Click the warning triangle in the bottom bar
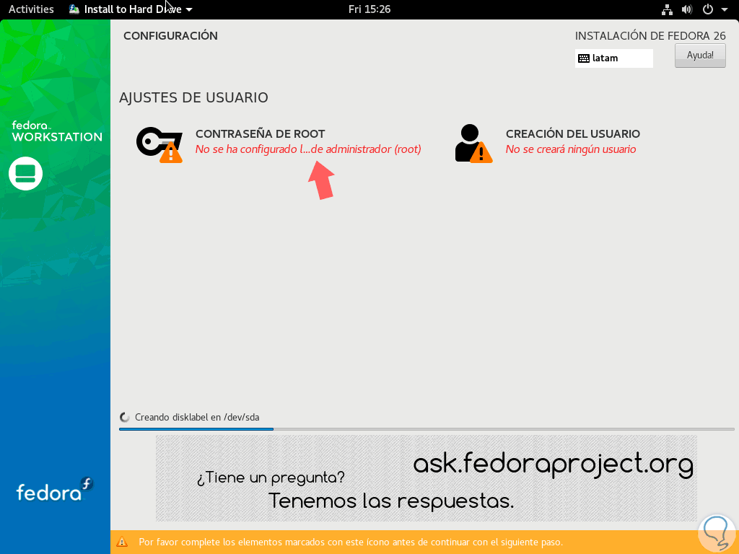Screen dimensions: 739x554 (122, 542)
